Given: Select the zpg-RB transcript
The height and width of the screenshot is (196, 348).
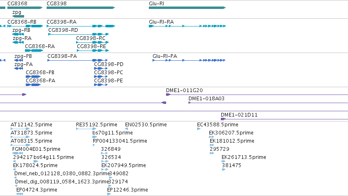Looking at the screenshot, I should 18,34.
